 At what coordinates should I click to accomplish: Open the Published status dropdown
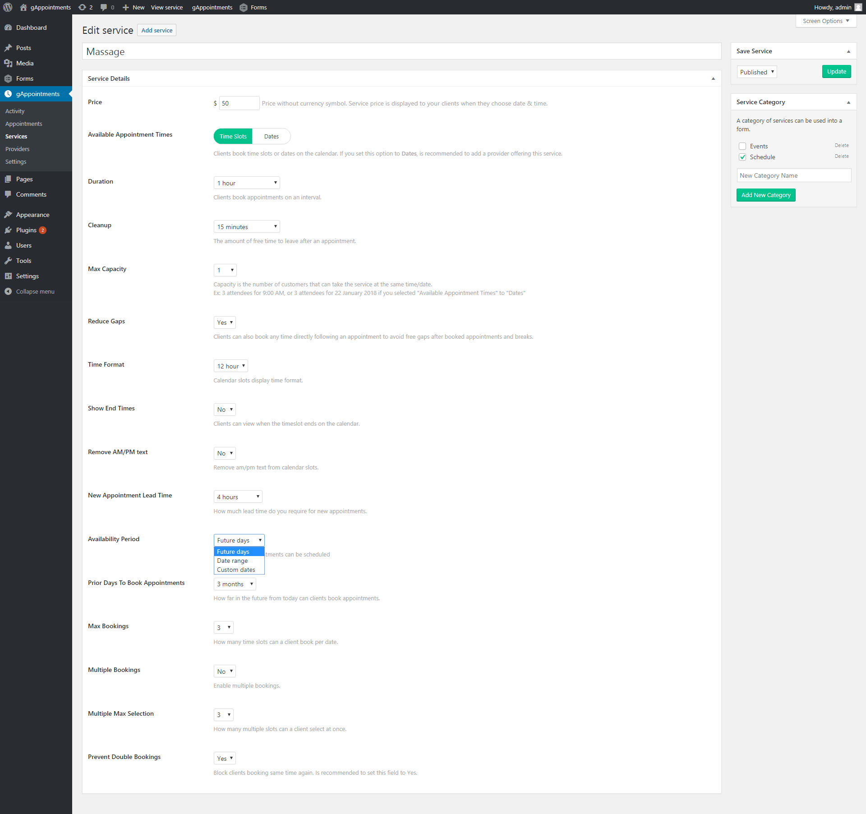click(756, 72)
